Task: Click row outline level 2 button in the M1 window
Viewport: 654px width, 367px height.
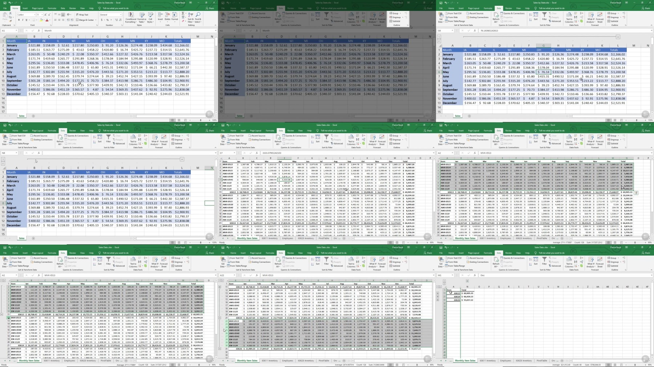Action: point(440,286)
